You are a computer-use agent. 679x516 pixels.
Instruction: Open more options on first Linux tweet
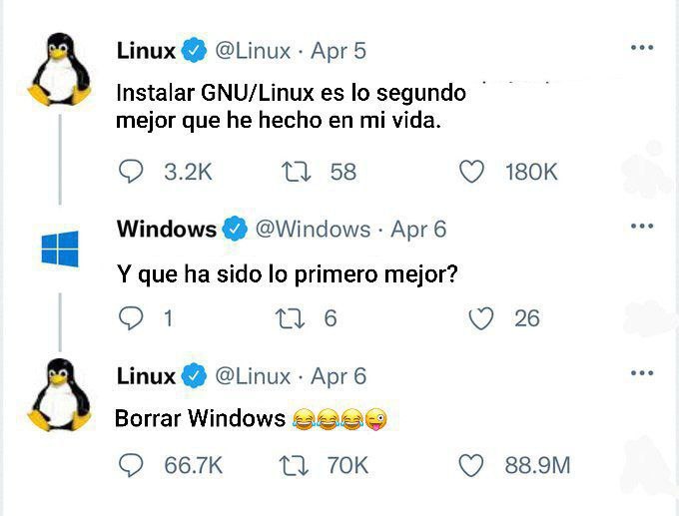point(642,47)
